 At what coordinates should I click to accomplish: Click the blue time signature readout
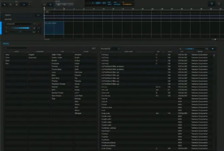click(117, 3)
